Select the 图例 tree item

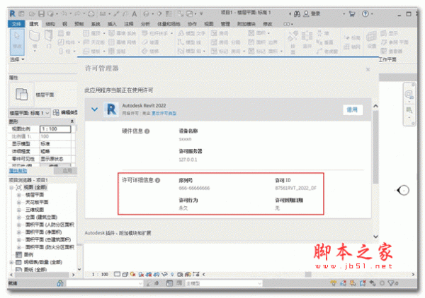tap(28, 254)
